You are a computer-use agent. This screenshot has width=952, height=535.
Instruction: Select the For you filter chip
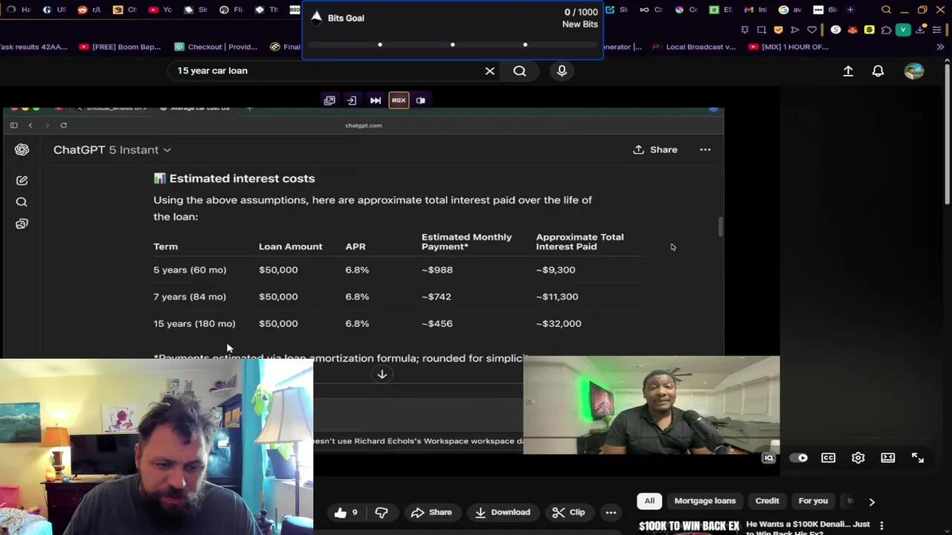pos(813,501)
